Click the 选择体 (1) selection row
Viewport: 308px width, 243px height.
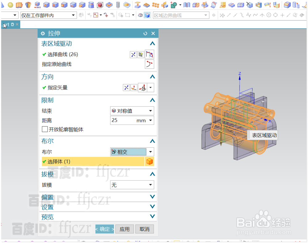[x=93, y=161]
